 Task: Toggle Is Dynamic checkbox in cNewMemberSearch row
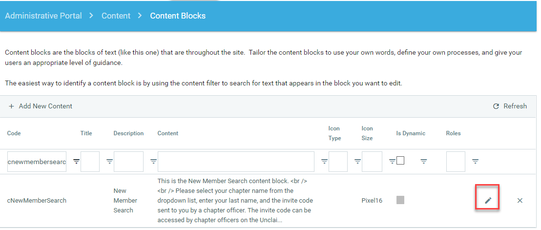click(x=400, y=200)
